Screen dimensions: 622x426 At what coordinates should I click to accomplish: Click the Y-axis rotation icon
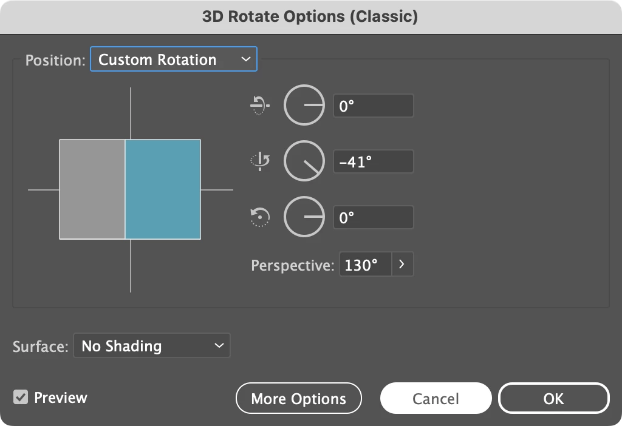click(260, 161)
